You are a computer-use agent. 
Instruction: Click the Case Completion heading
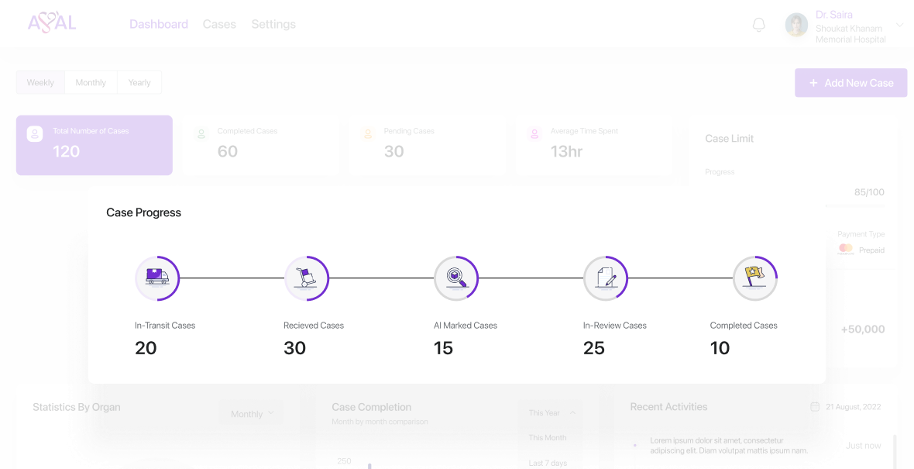(371, 407)
